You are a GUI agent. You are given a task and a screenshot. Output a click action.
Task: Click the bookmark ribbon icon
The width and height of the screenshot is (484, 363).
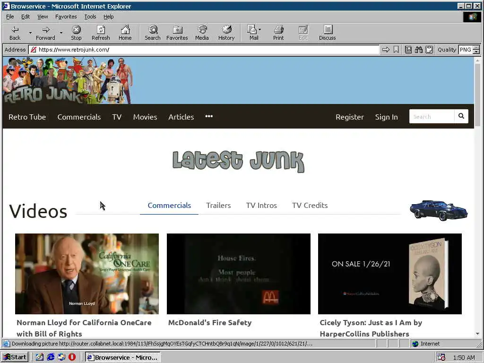[396, 49]
